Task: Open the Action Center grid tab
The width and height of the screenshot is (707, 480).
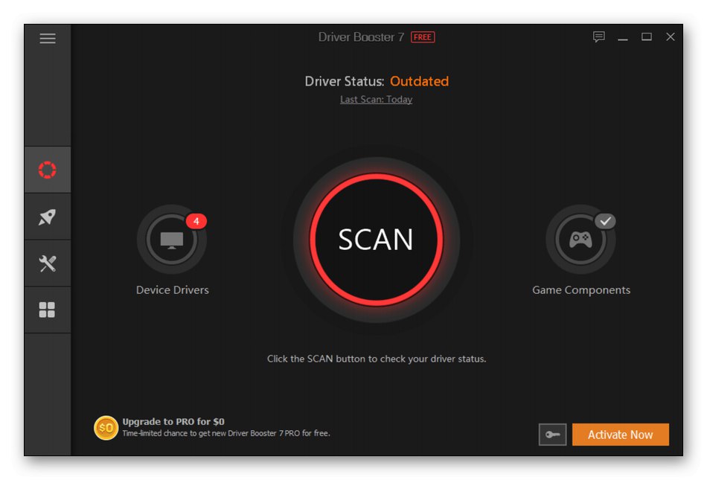Action: (x=48, y=310)
